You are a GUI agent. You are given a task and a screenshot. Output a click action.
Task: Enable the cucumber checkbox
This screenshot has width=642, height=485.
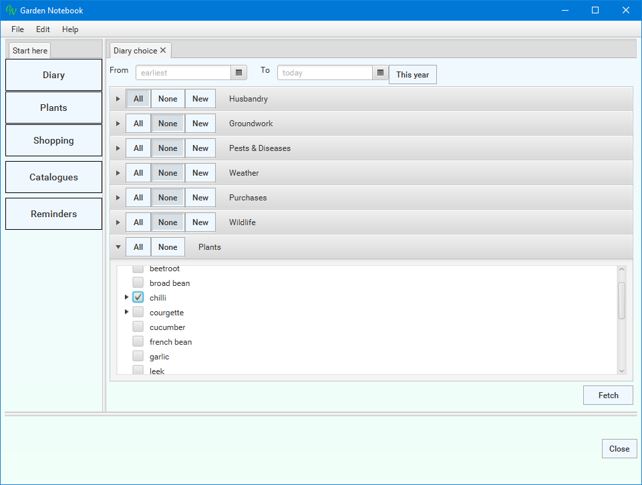click(138, 327)
